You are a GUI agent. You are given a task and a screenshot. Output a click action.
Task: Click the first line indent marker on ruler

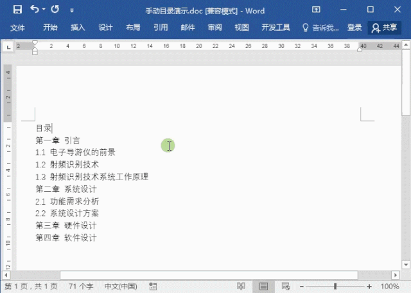pyautogui.click(x=35, y=43)
